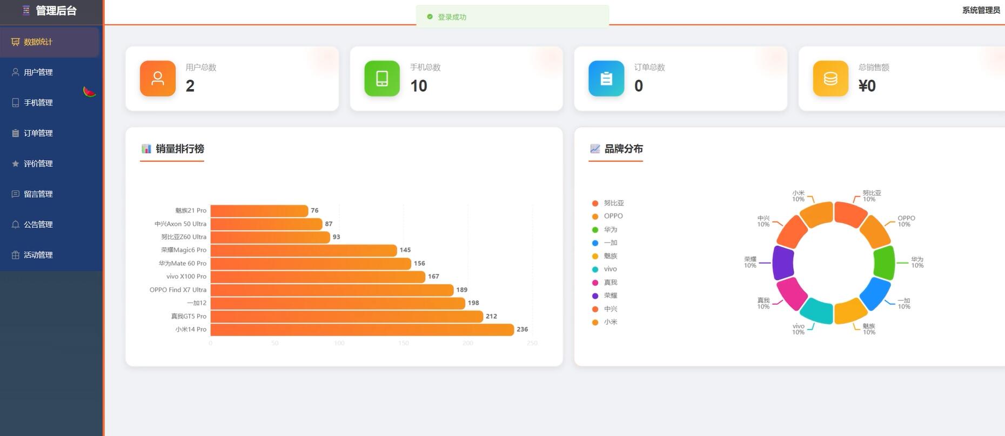Click the 荣耀Magic6 Pro bar
This screenshot has width=1005, height=436.
(304, 250)
